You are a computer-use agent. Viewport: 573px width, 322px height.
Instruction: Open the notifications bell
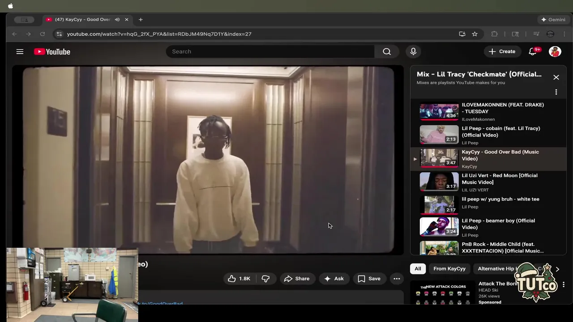(533, 51)
